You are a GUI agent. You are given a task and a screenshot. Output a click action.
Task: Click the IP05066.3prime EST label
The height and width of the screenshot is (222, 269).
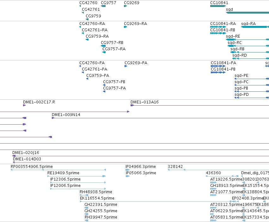coord(141,173)
